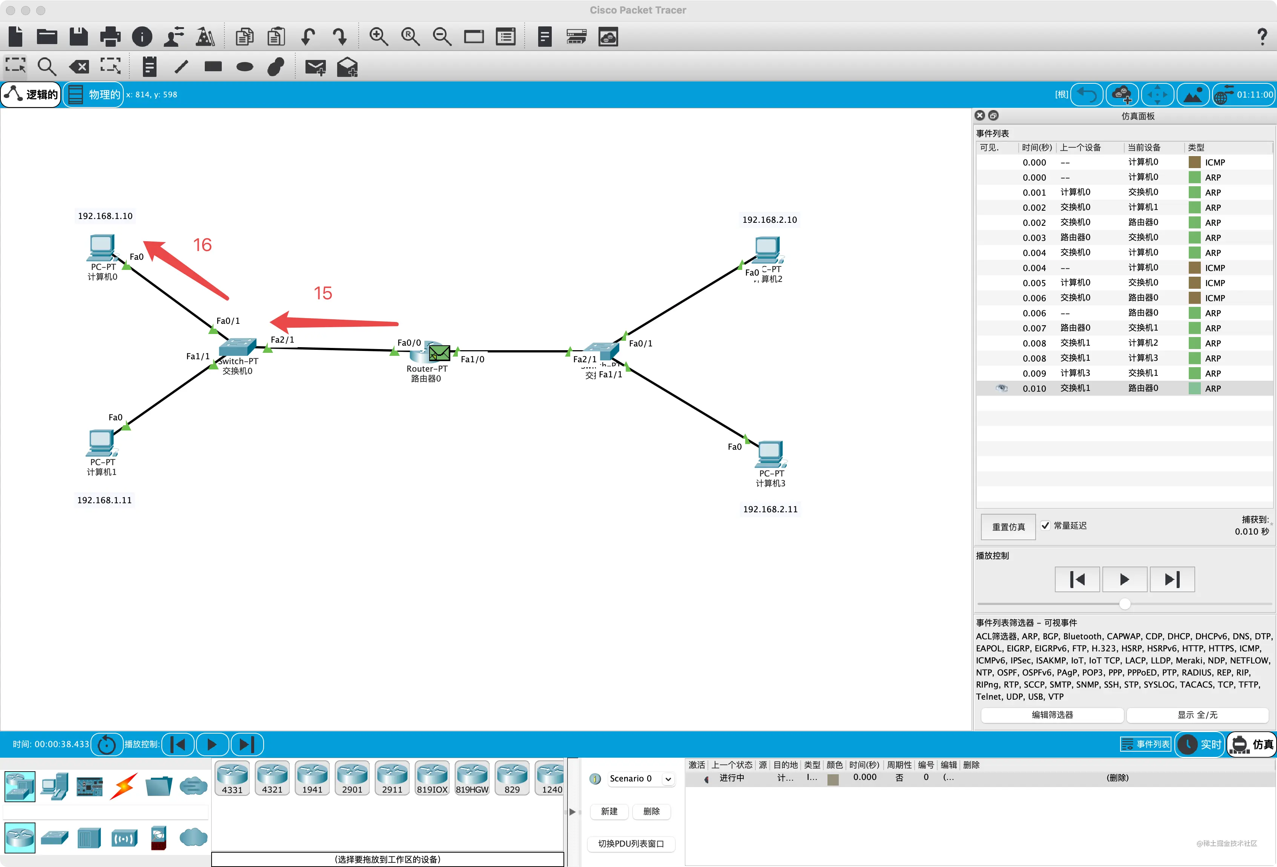
Task: Activate the Inspect magnifier tool
Action: pos(47,66)
